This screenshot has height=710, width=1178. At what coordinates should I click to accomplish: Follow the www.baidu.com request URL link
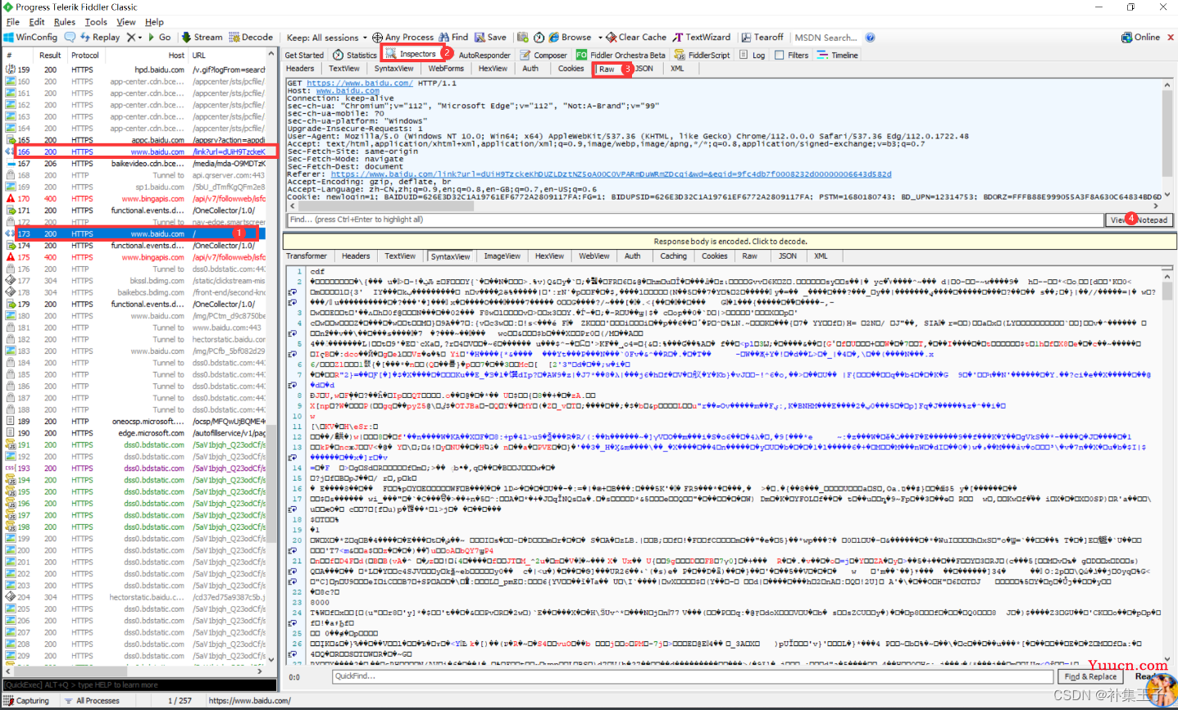[360, 84]
